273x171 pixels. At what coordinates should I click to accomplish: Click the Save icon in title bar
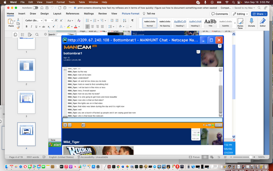pos(47,8)
